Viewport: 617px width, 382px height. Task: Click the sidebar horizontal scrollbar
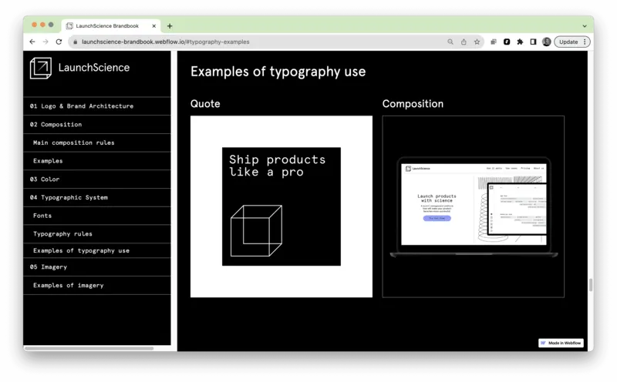pyautogui.click(x=89, y=348)
